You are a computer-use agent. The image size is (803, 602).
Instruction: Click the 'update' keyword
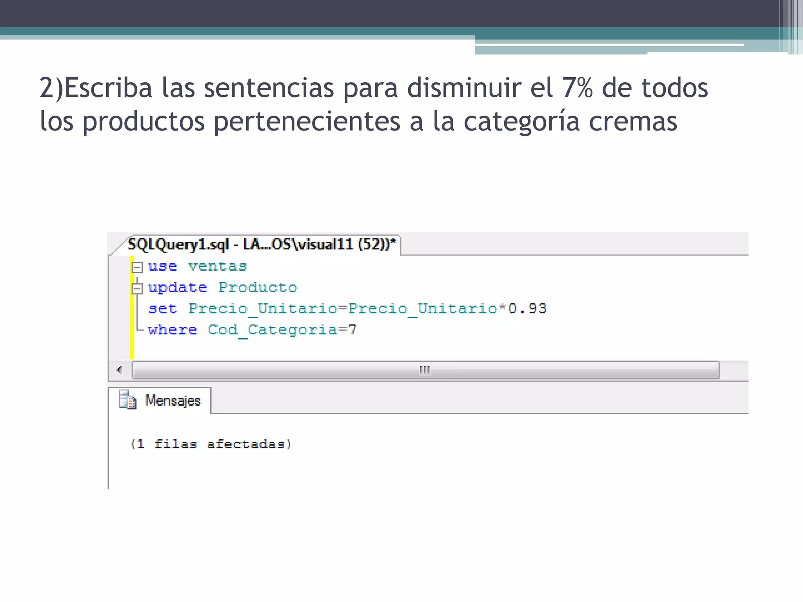[177, 288]
